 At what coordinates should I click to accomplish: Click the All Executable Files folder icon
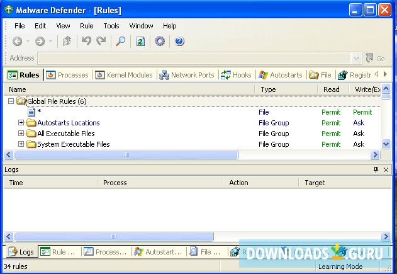coord(31,134)
